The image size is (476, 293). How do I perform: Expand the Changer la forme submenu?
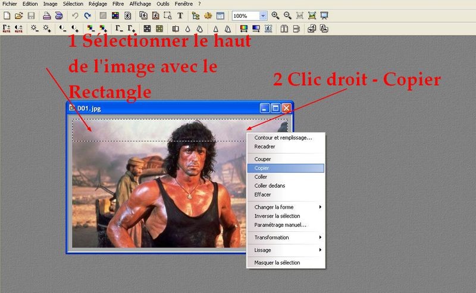pos(287,207)
